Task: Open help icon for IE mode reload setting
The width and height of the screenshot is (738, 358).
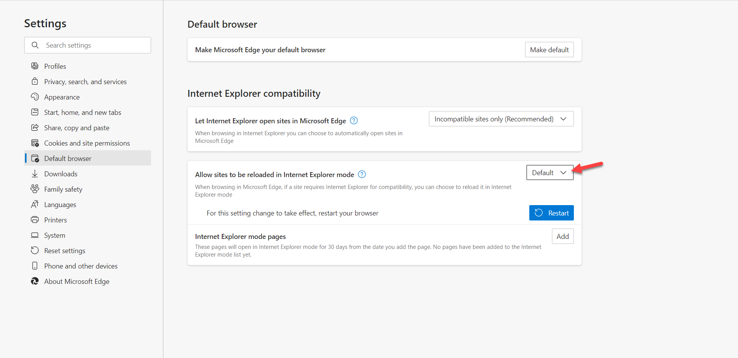Action: coord(362,174)
